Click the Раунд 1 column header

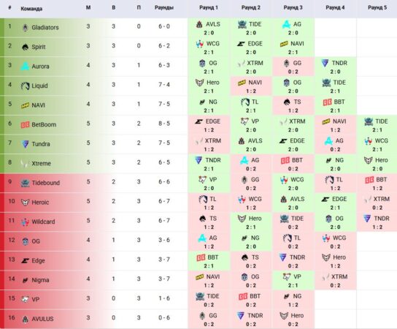tap(209, 7)
